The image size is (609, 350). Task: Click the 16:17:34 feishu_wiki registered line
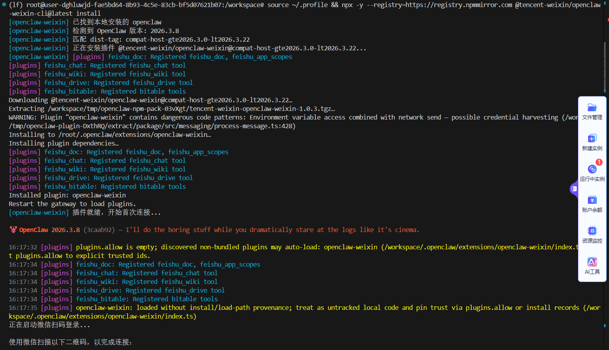pyautogui.click(x=113, y=282)
